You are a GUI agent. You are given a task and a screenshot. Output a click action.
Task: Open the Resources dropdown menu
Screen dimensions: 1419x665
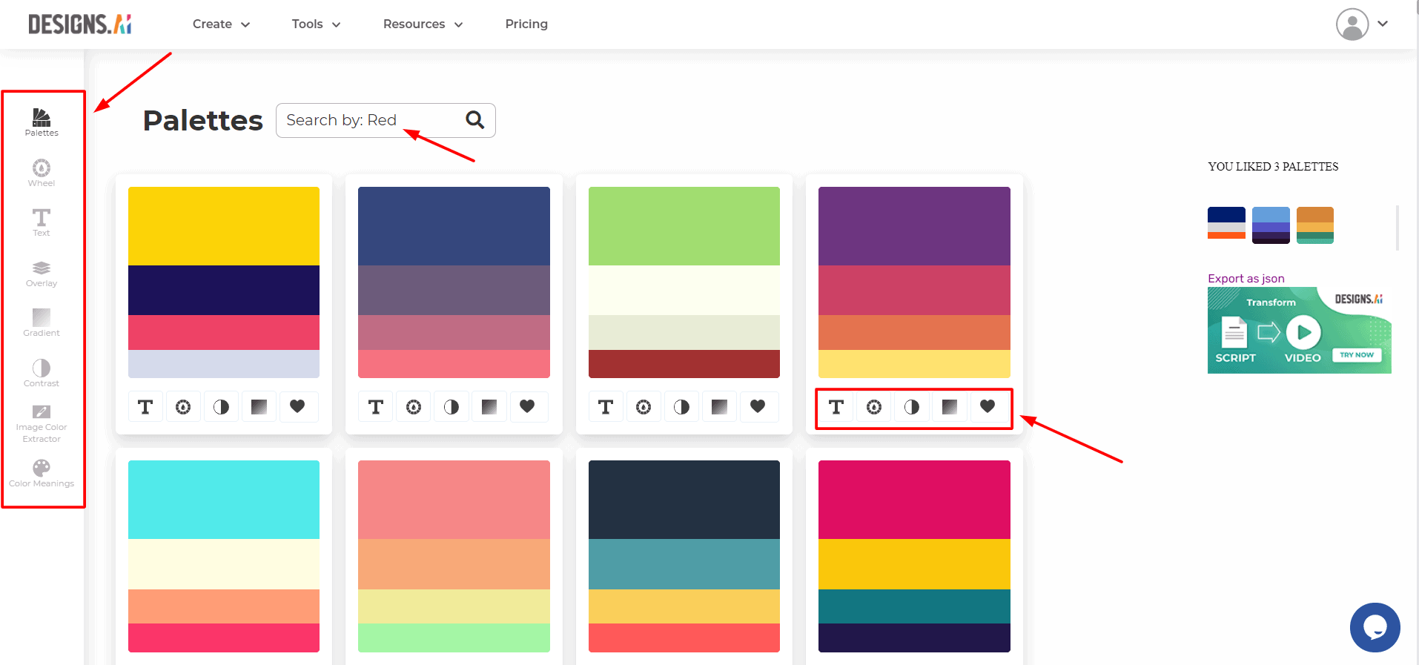point(423,24)
